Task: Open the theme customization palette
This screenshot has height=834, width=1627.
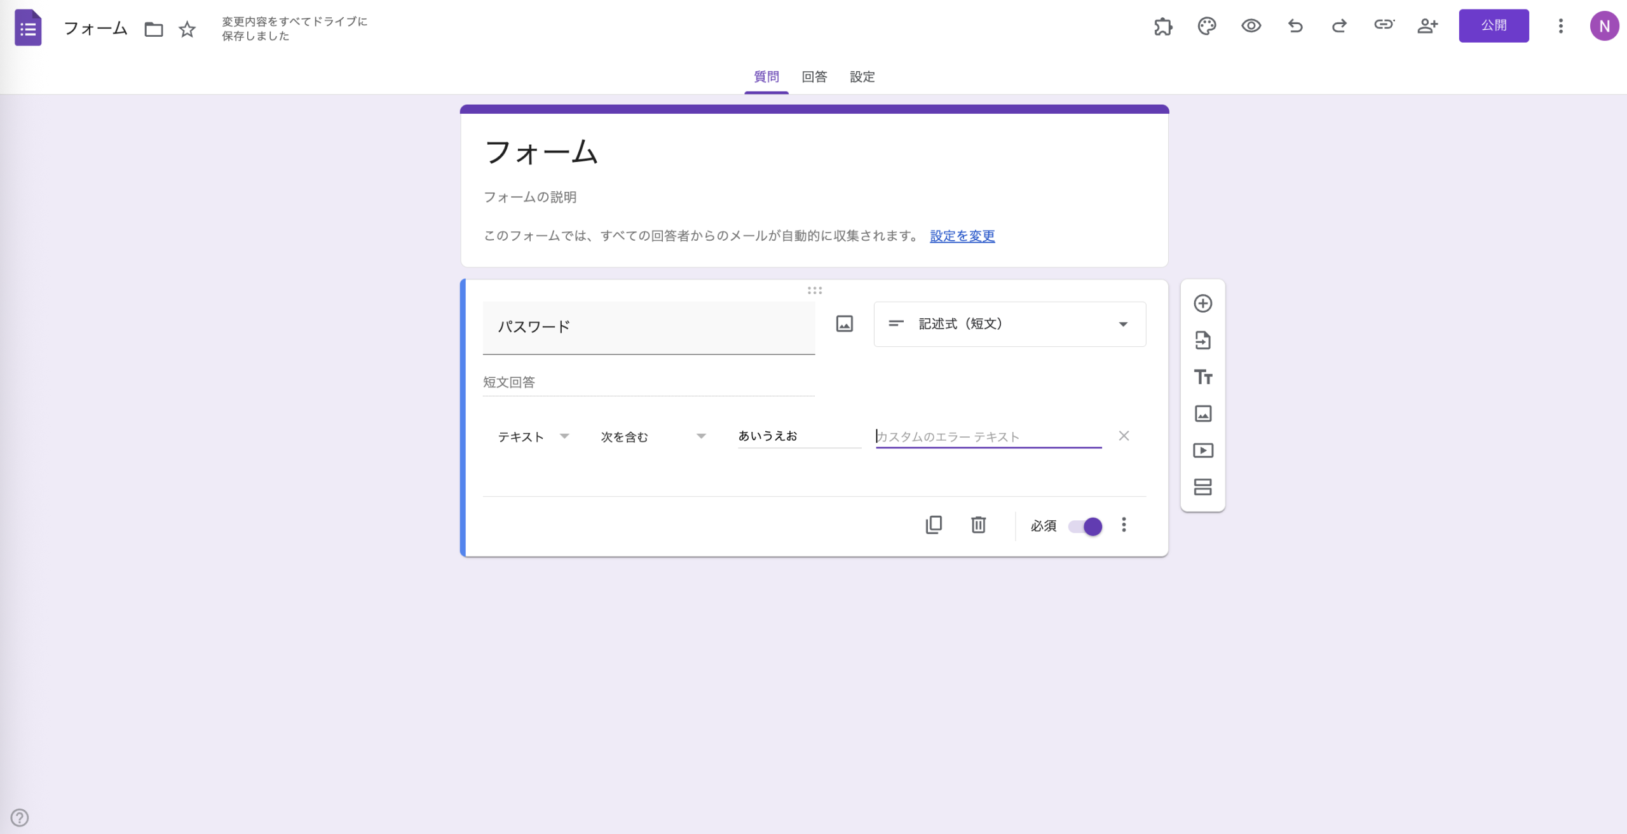Action: [x=1206, y=26]
